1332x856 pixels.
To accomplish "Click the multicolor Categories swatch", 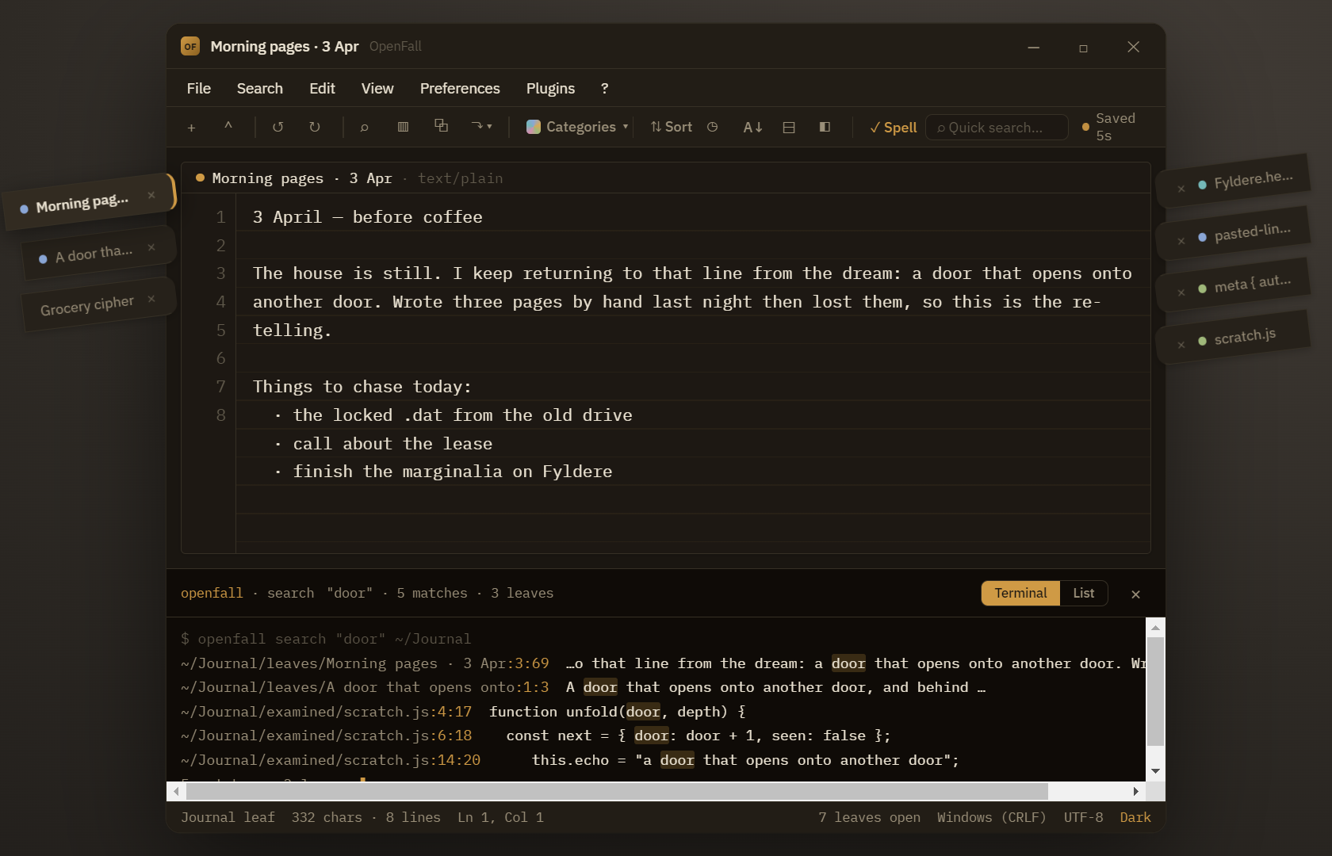I will click(x=534, y=127).
